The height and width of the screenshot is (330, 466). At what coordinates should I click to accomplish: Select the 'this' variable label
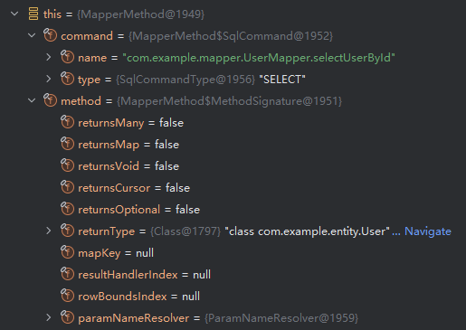[x=52, y=14]
